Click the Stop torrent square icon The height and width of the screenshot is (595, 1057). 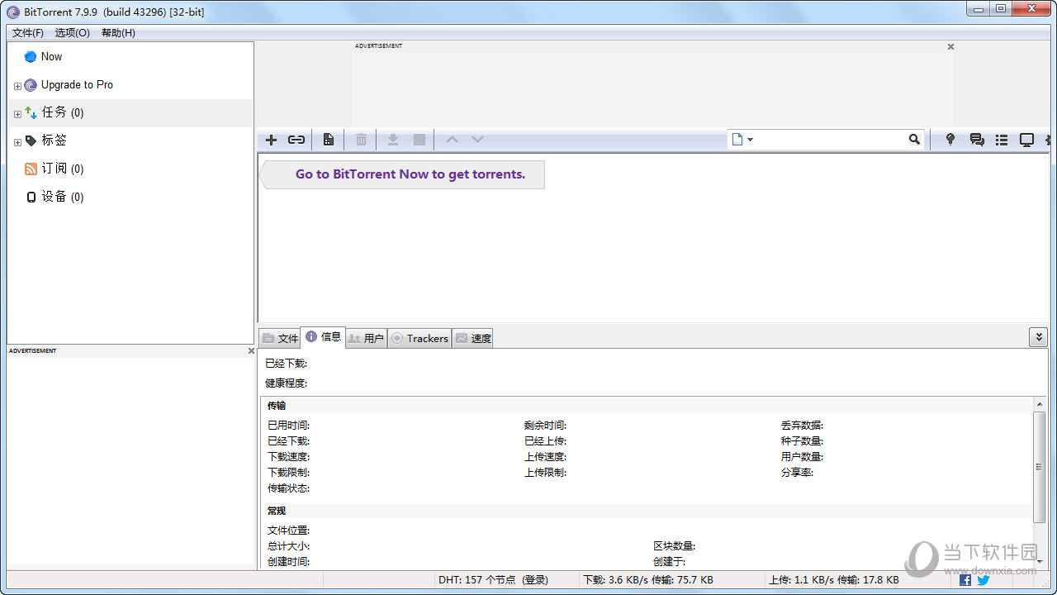click(419, 140)
